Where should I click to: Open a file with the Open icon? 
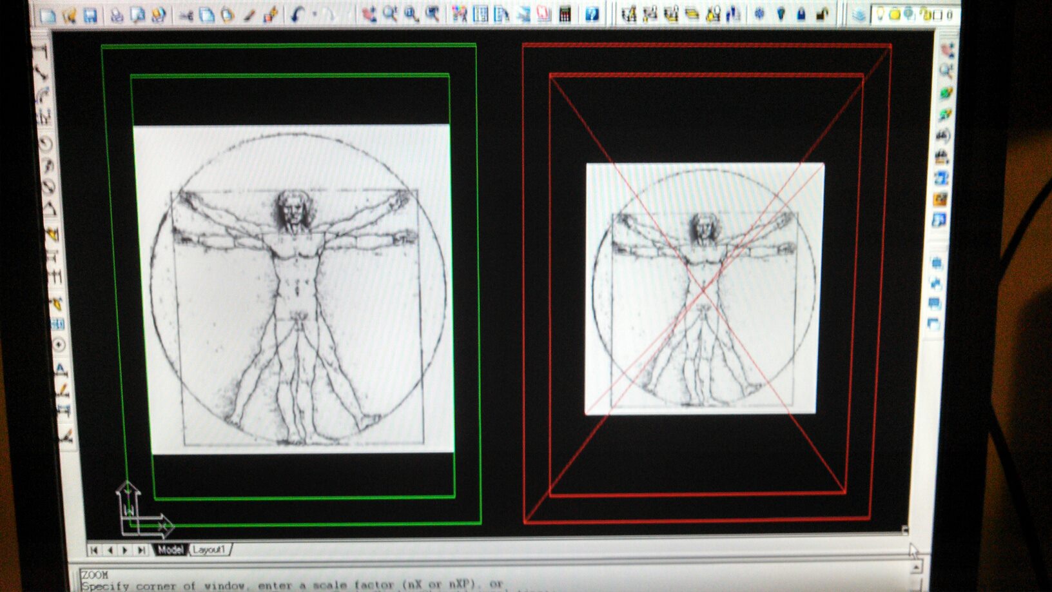[x=69, y=15]
